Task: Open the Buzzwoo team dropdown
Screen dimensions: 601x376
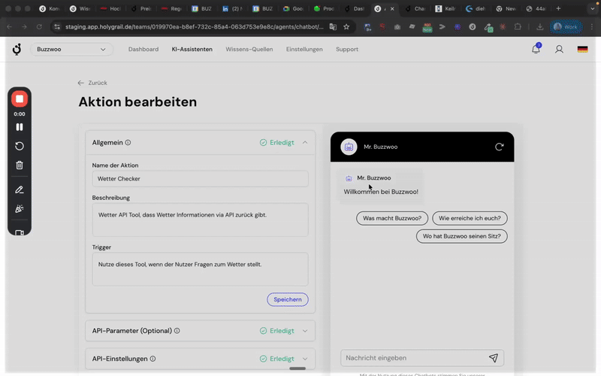Action: pyautogui.click(x=71, y=50)
